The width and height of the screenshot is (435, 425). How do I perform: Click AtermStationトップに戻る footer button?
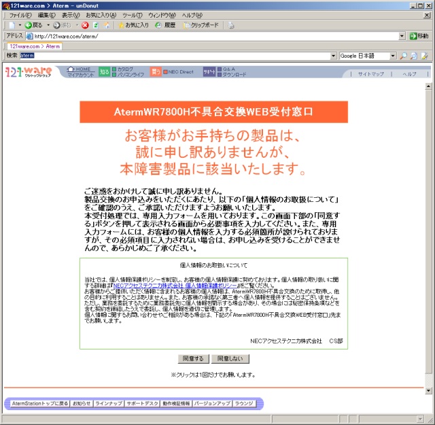tap(40, 403)
